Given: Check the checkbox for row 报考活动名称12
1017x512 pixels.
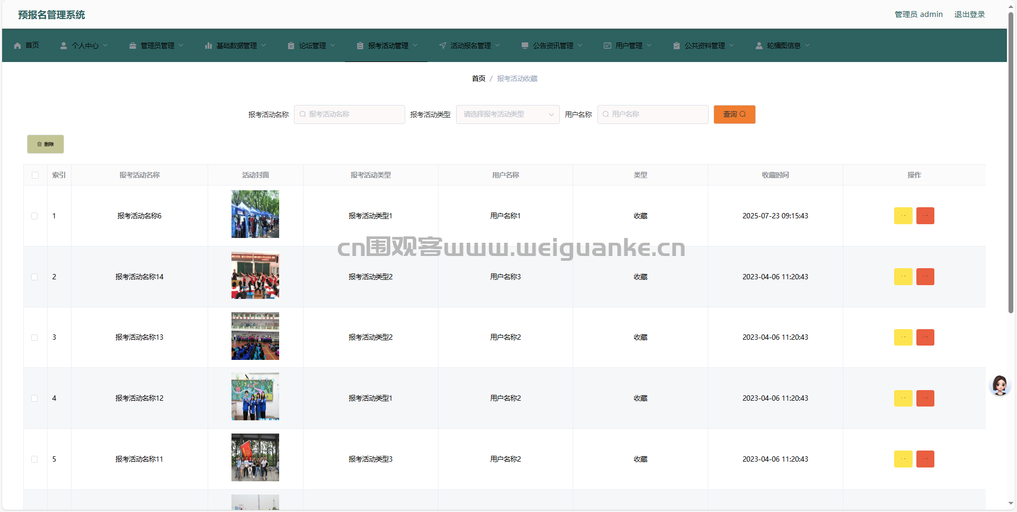Looking at the screenshot, I should point(35,398).
